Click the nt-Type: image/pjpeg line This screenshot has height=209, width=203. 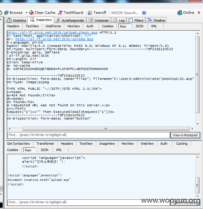click(x=28, y=82)
